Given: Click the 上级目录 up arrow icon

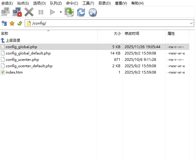Looking at the screenshot, I should click(x=3, y=40).
